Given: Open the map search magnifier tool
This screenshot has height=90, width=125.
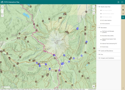Looking at the screenshot, I should (x=94, y=6).
